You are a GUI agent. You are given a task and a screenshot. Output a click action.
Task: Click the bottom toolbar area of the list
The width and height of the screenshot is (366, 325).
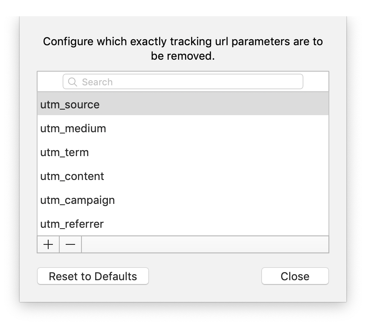pyautogui.click(x=205, y=244)
